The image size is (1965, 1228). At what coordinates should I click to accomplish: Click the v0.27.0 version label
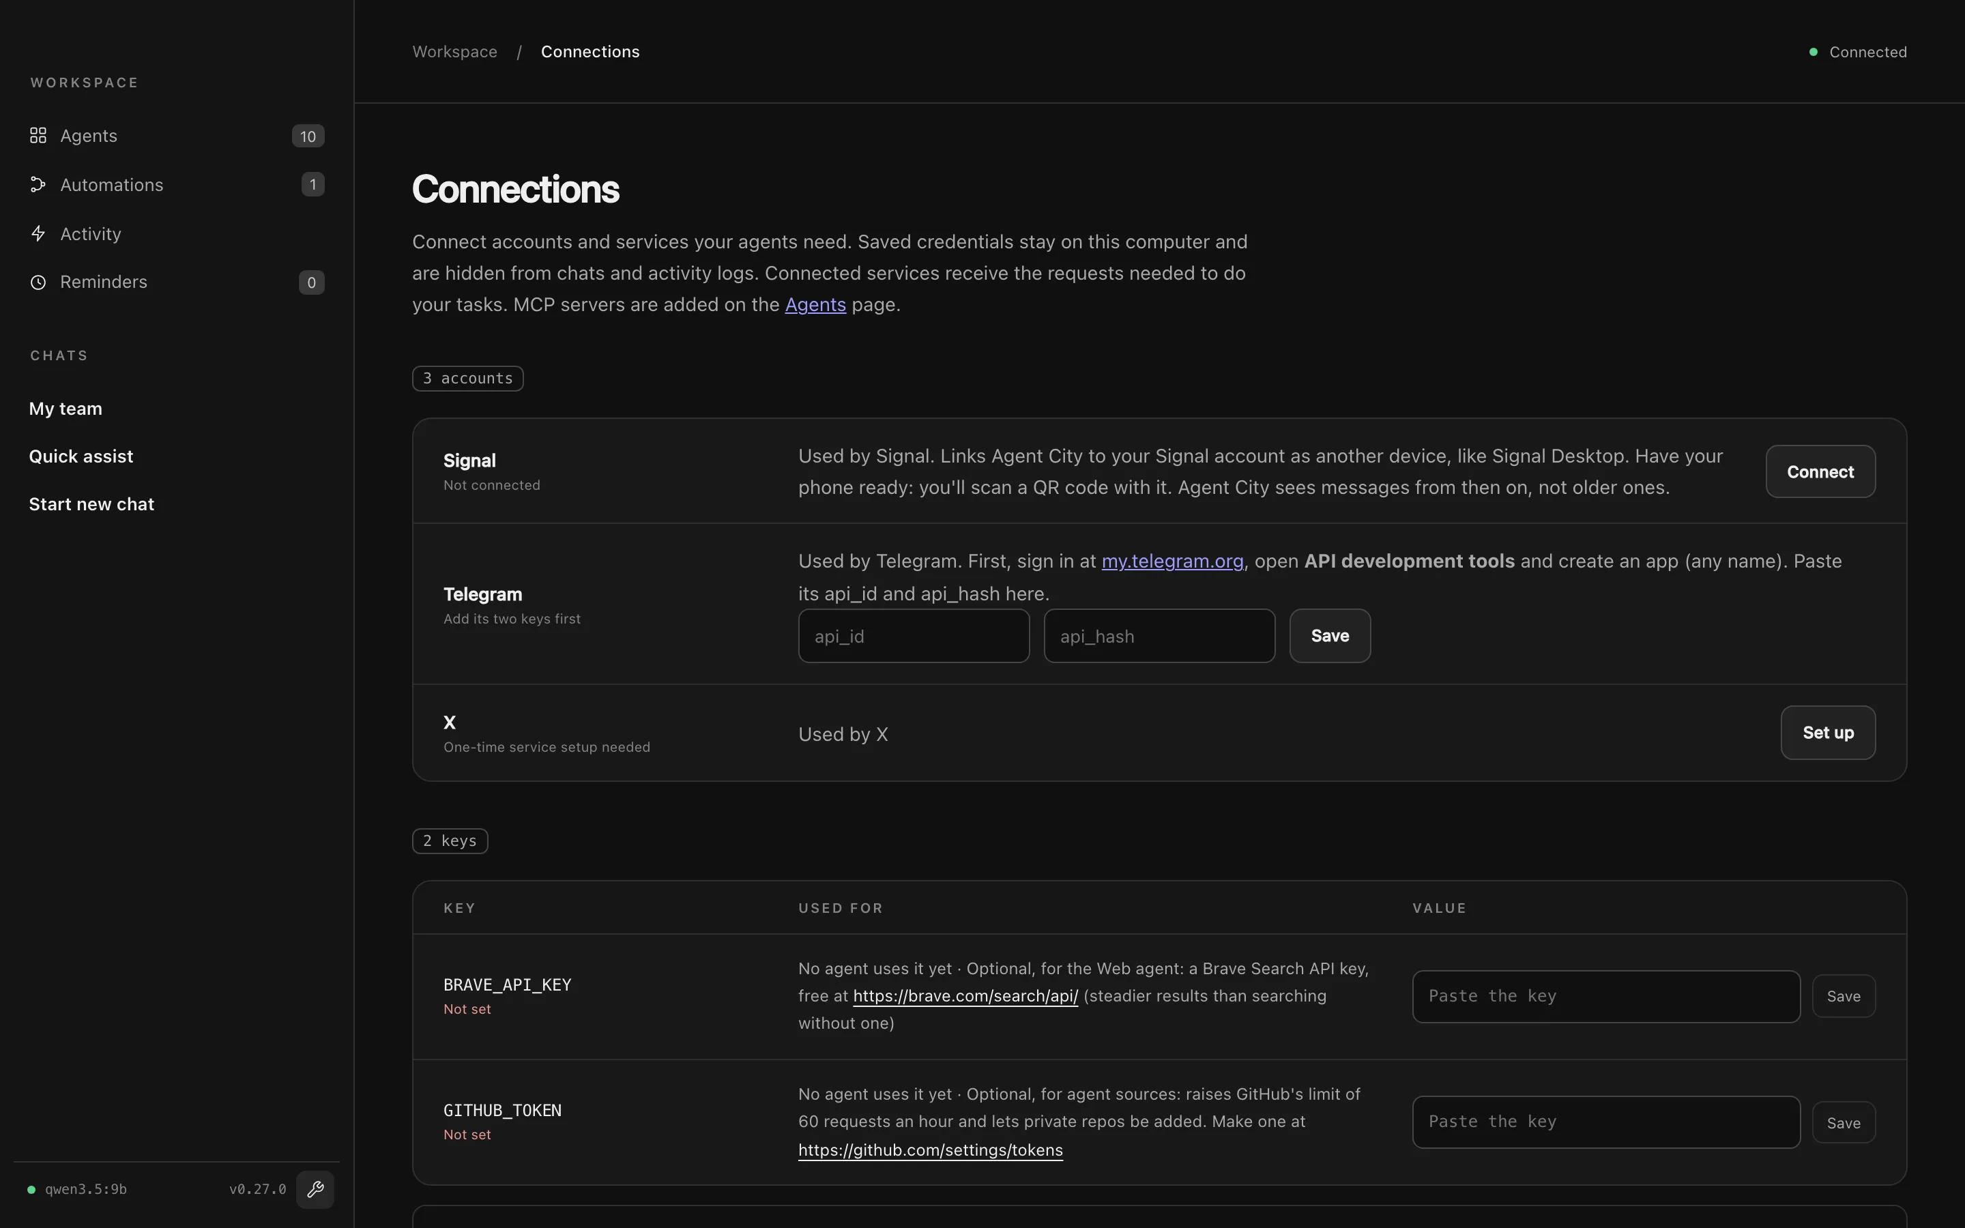pos(257,1190)
